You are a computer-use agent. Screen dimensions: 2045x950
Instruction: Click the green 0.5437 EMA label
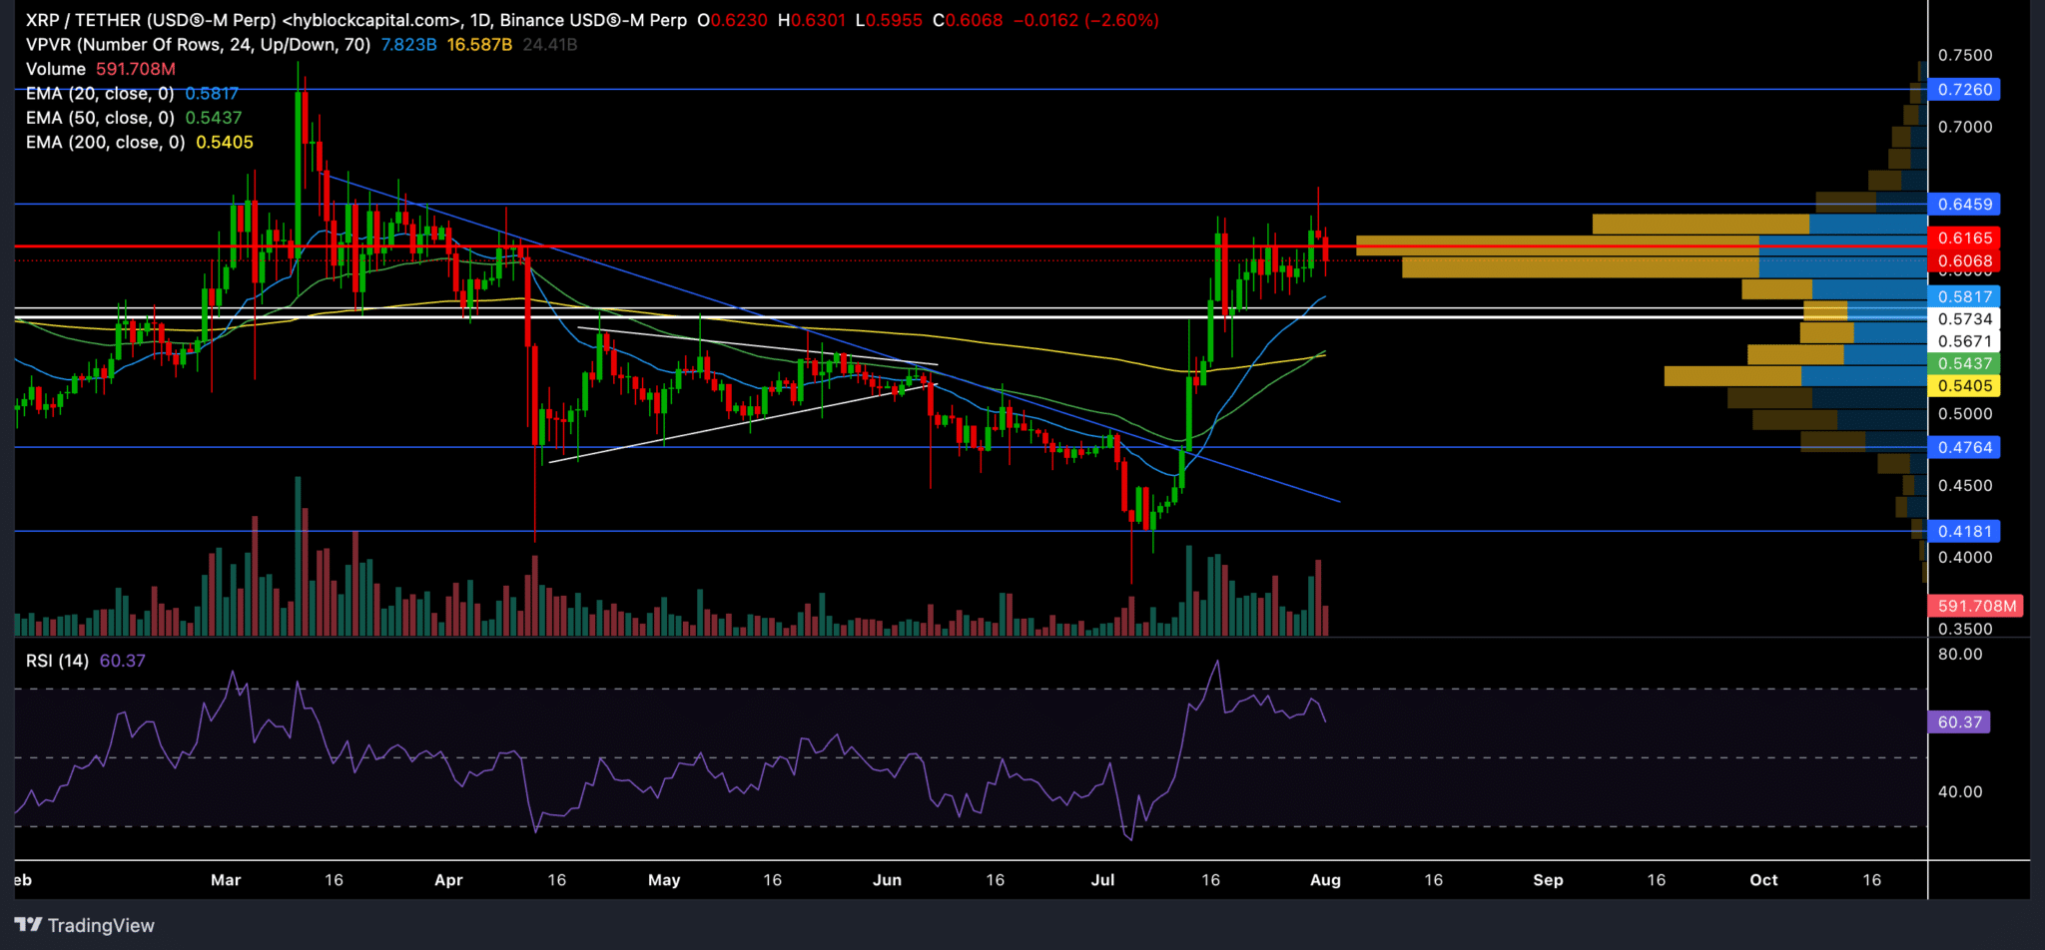pos(1964,363)
